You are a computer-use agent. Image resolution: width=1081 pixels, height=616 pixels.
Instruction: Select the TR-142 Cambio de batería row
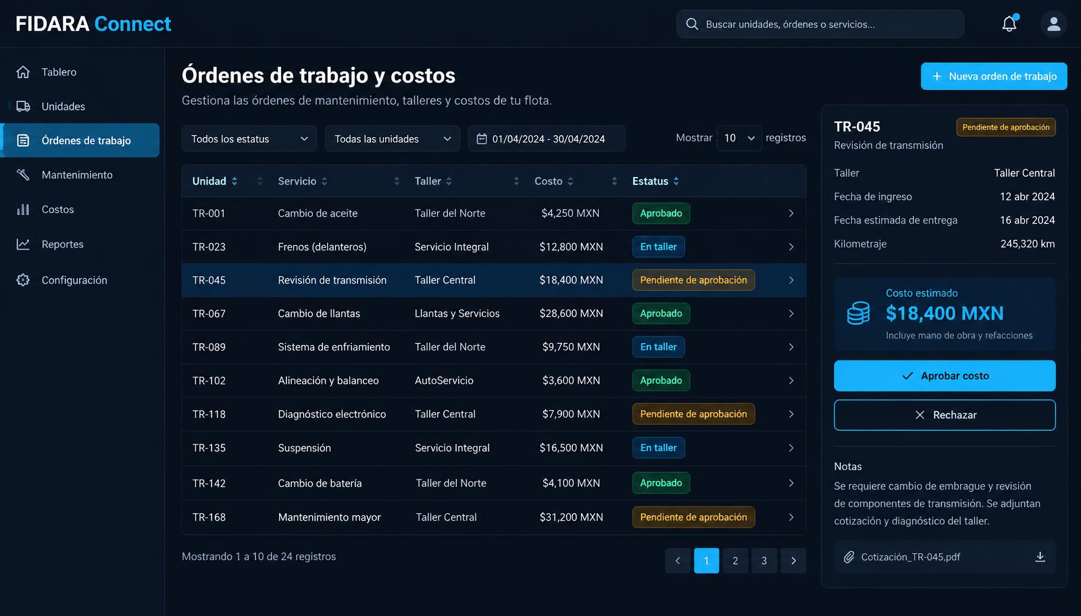pos(494,483)
